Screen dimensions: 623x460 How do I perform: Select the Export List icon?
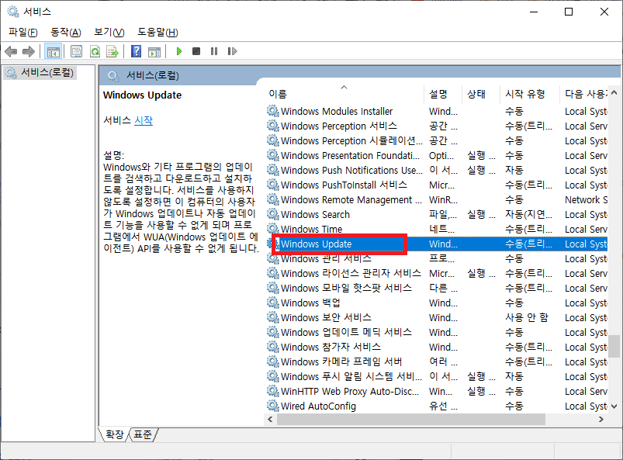click(x=112, y=51)
